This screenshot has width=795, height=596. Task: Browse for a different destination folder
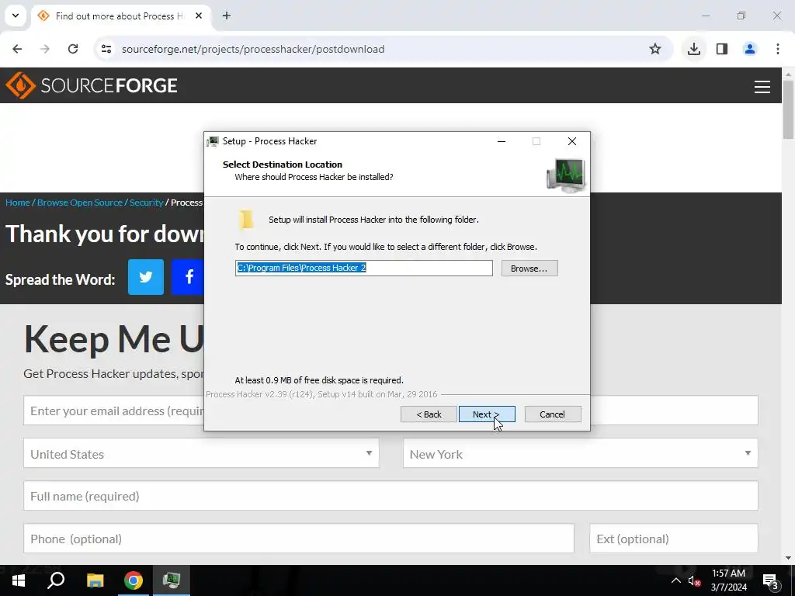[529, 268]
